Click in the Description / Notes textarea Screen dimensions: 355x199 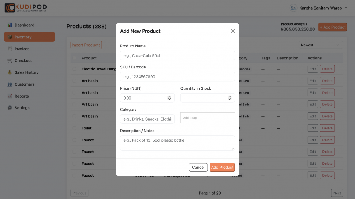coord(177,143)
